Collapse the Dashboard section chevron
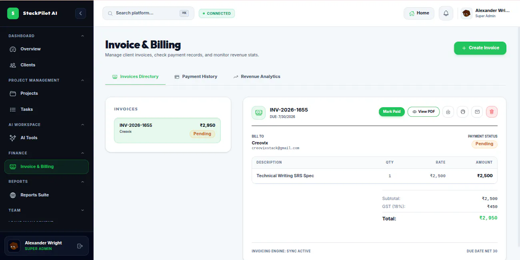The height and width of the screenshot is (260, 520). coord(83,36)
